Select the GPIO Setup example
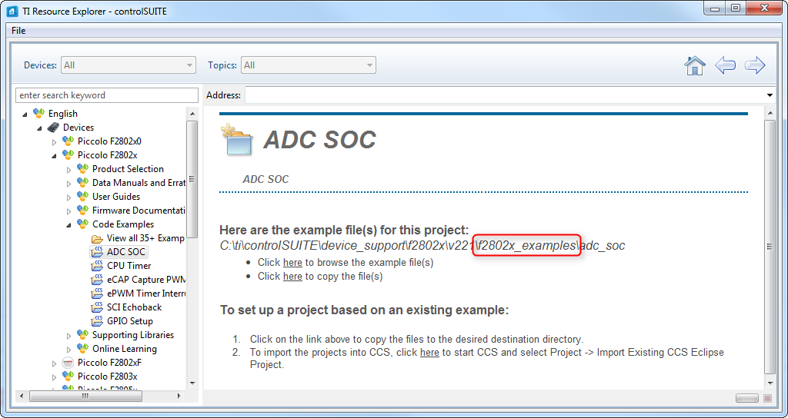Image resolution: width=788 pixels, height=418 pixels. (x=129, y=321)
